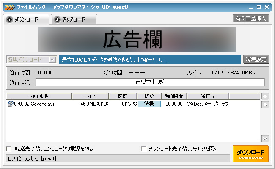
Task: Close the ファイルバンク window
Action: (267, 7)
